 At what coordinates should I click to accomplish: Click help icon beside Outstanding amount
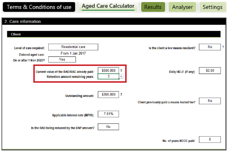click(x=121, y=95)
